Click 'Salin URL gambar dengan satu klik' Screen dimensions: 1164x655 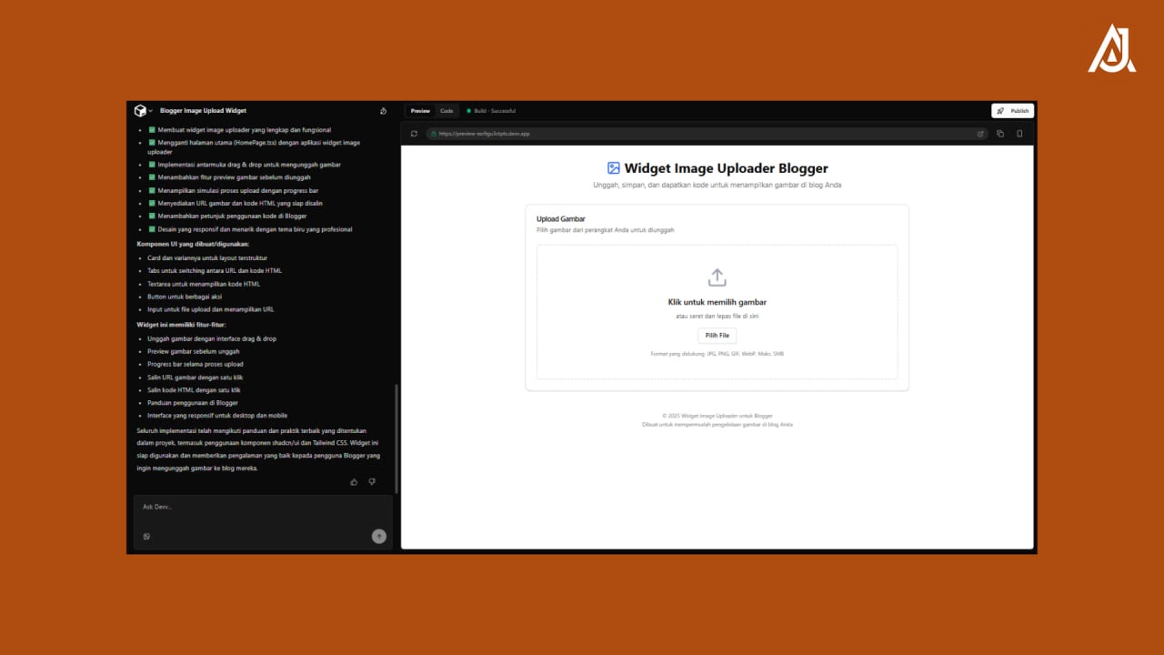click(x=195, y=377)
